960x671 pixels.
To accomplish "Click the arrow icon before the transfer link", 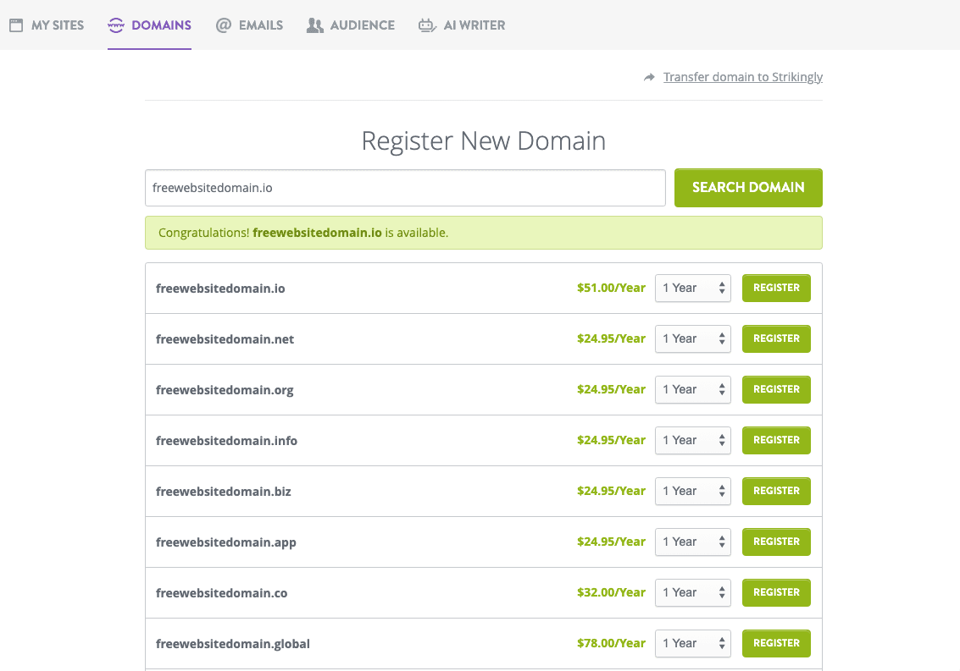I will click(648, 76).
